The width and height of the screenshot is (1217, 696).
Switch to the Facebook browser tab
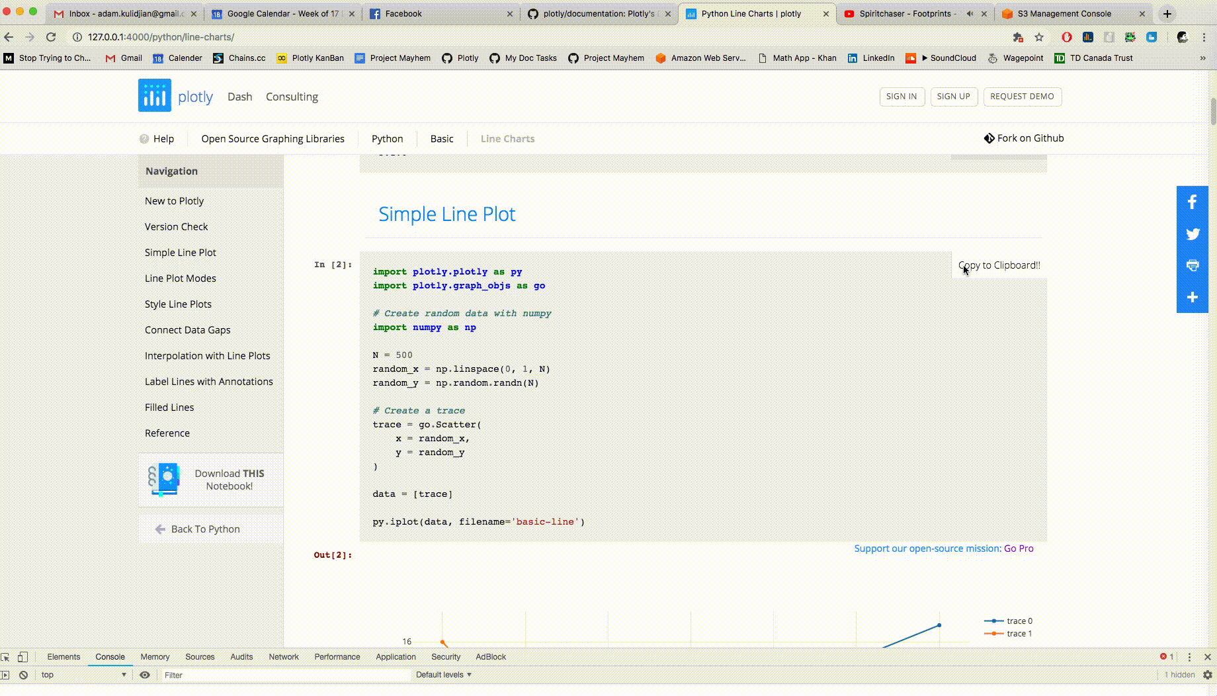441,13
